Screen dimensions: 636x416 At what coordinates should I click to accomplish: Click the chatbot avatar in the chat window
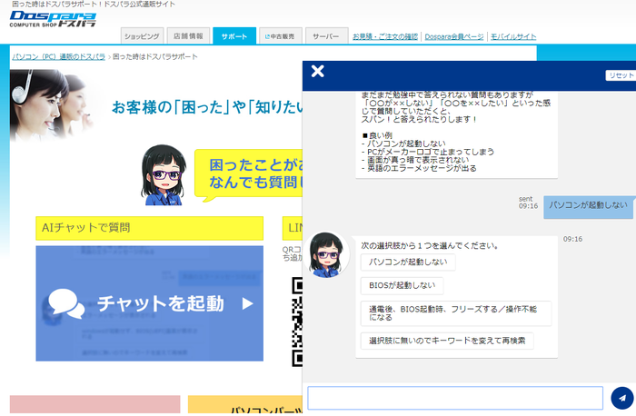pyautogui.click(x=326, y=255)
